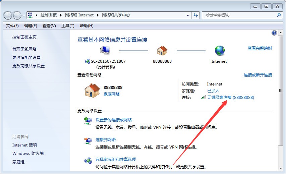Click the Forward navigation arrow button
This screenshot has height=174, width=286.
[x=17, y=15]
